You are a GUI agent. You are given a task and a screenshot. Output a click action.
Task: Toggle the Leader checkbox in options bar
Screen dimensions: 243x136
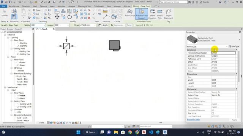pos(134,25)
